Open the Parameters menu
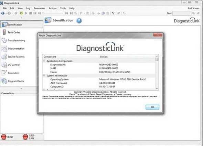Viewport: 203px width, 146px height. [x=39, y=8]
